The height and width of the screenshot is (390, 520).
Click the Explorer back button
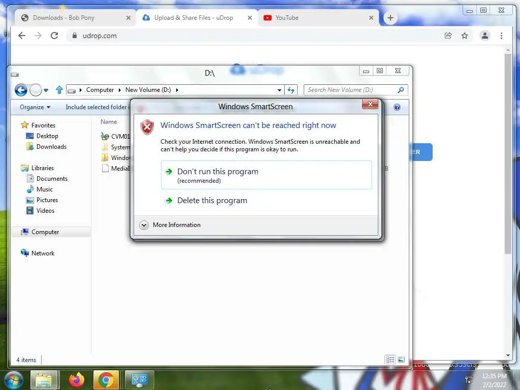pos(21,90)
